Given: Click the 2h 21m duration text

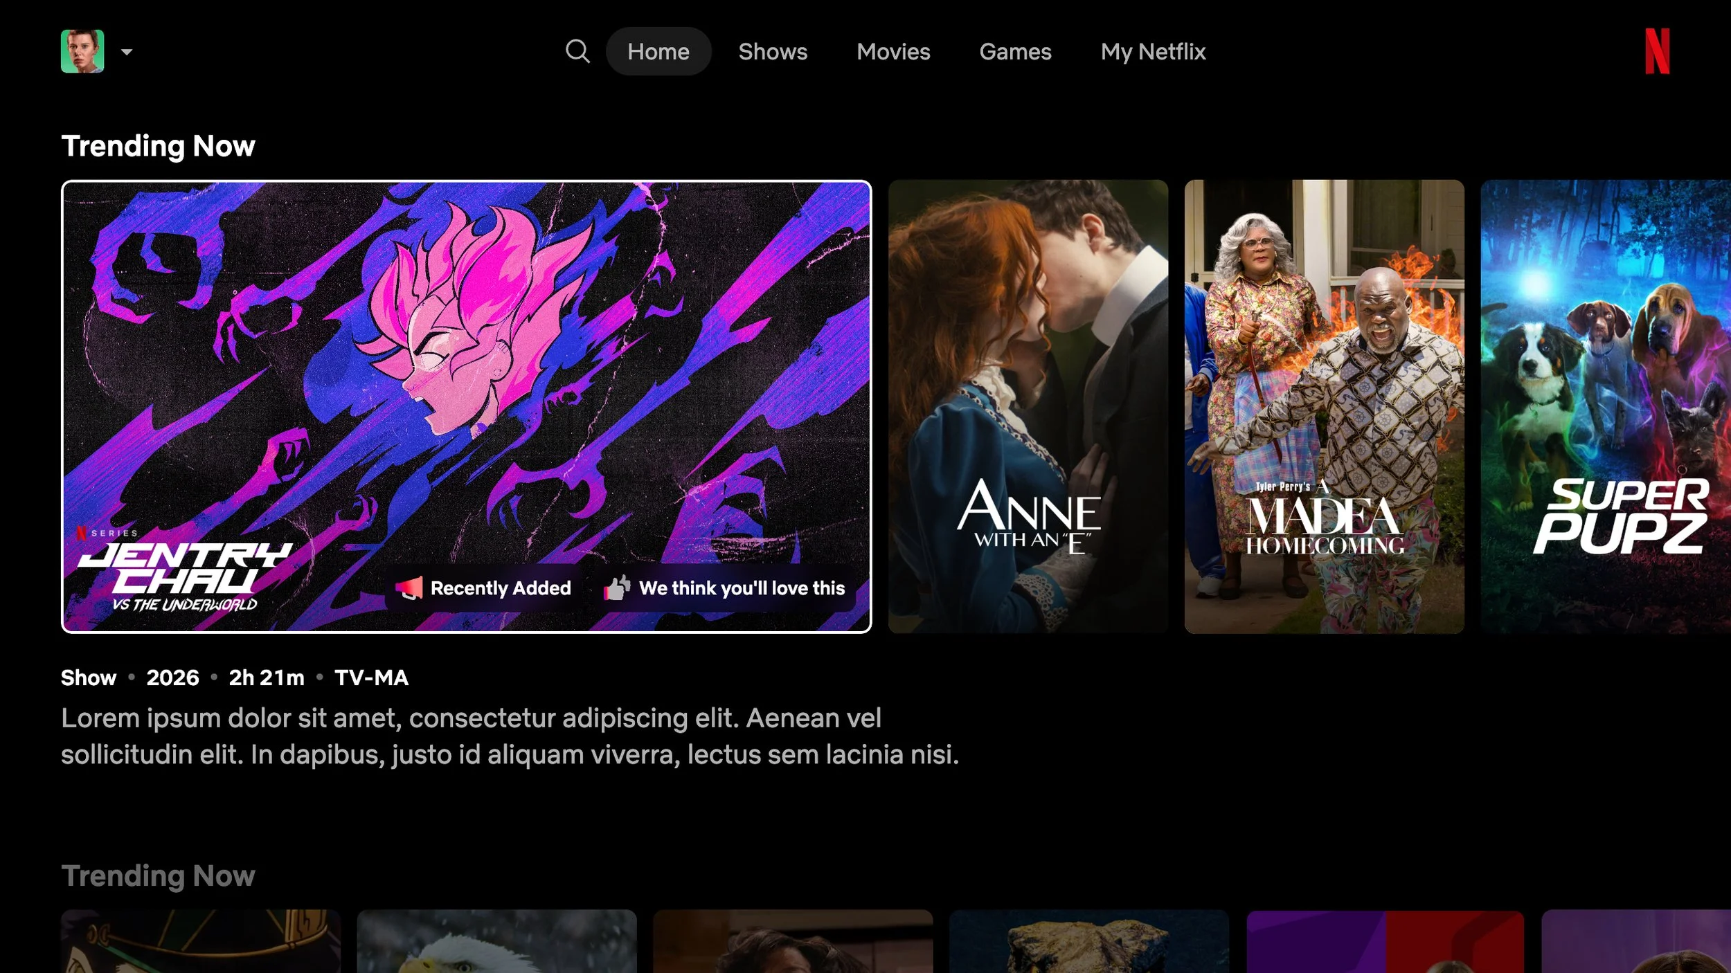Looking at the screenshot, I should pos(267,678).
